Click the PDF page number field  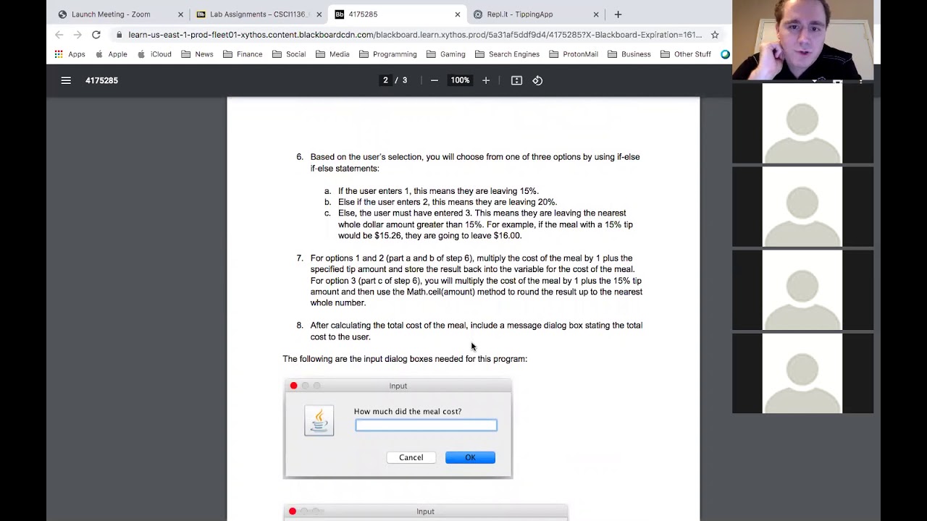click(385, 80)
